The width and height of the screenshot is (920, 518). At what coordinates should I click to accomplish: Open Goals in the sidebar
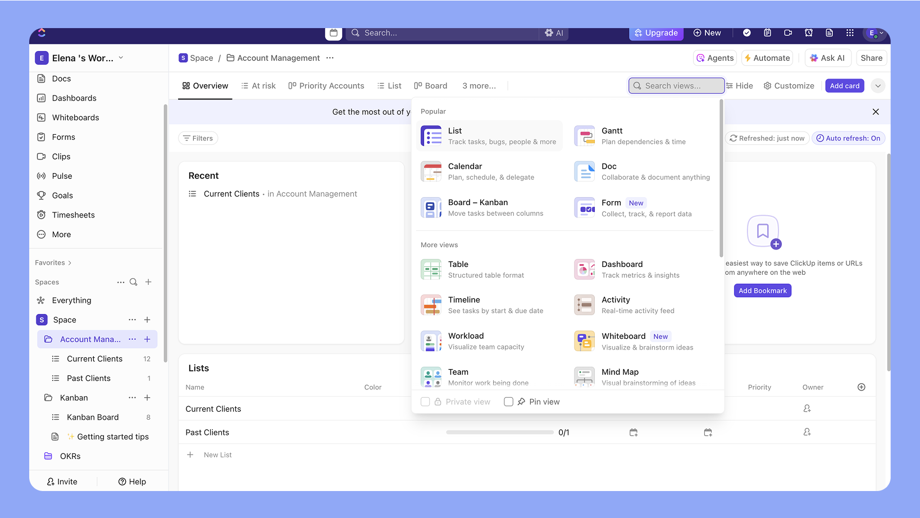55,196
